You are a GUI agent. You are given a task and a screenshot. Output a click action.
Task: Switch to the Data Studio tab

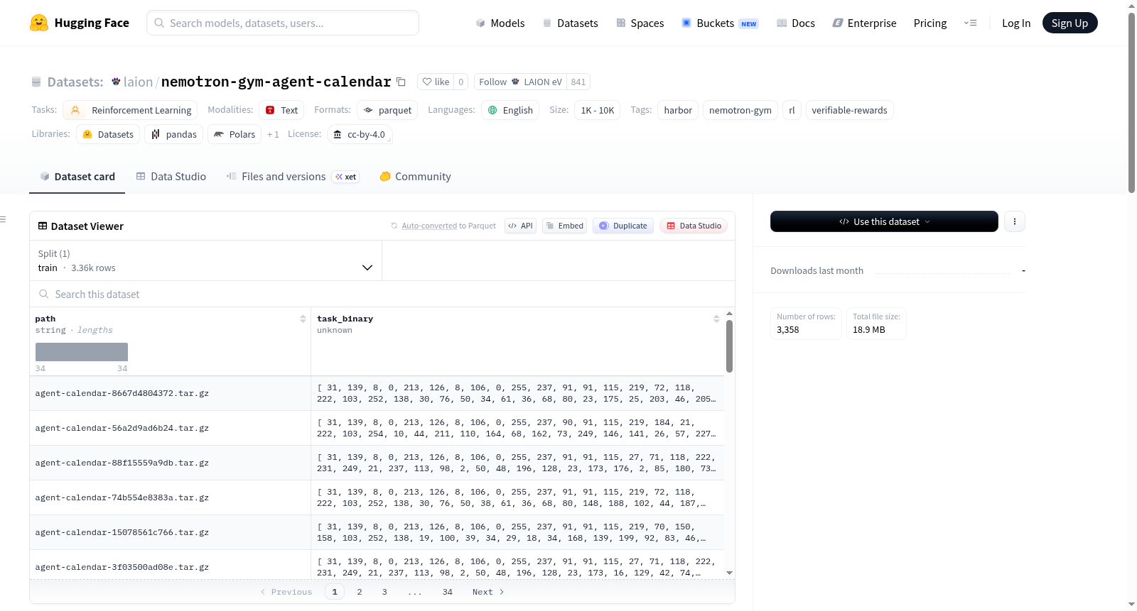[171, 177]
